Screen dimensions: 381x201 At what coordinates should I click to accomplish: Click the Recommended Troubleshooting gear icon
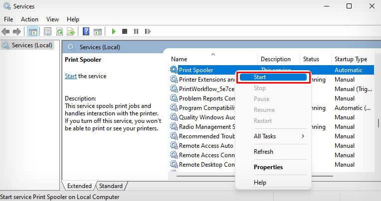click(x=174, y=136)
